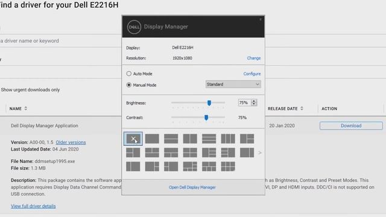
Task: Click the 1920x1080 resolution value
Action: point(182,58)
